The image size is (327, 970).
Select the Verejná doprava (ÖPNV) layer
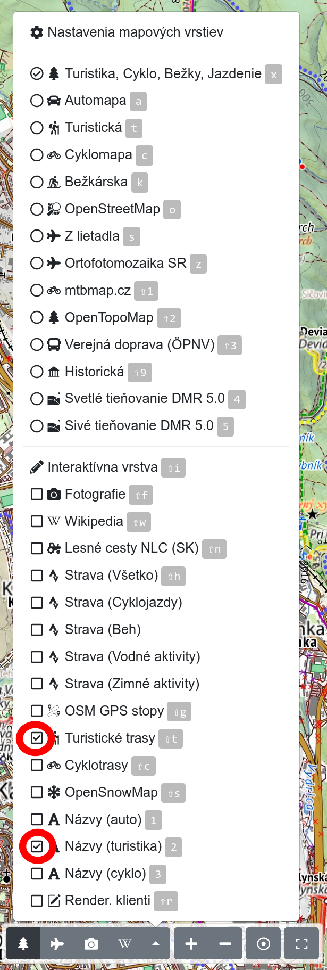point(36,344)
